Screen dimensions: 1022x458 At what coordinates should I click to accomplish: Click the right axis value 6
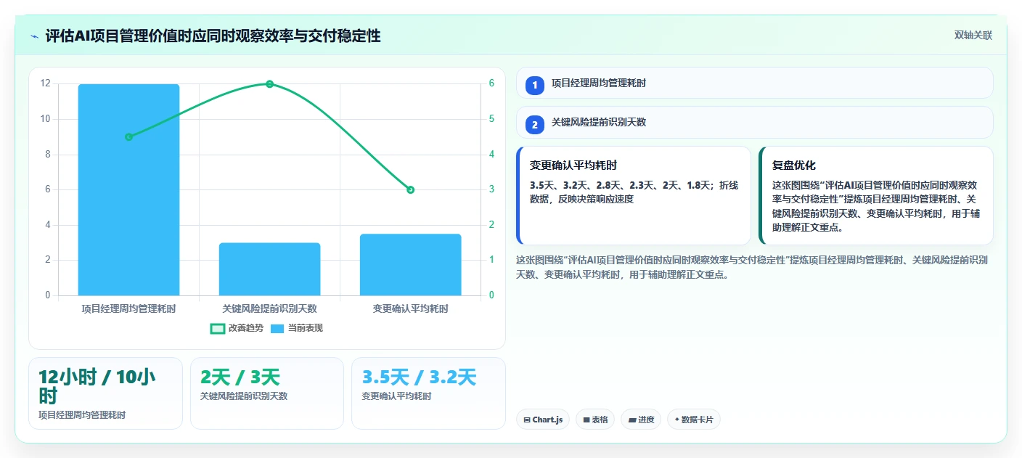[491, 83]
